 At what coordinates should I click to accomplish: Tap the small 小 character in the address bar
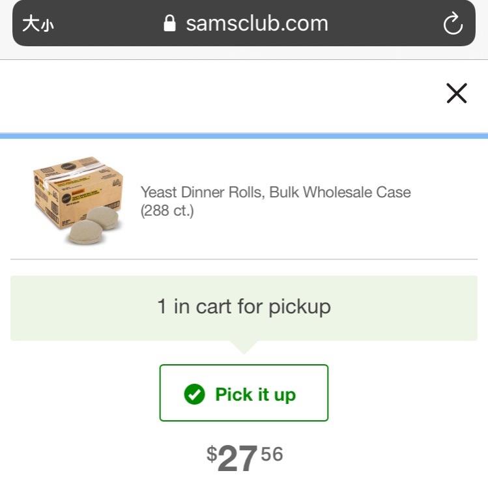click(47, 27)
